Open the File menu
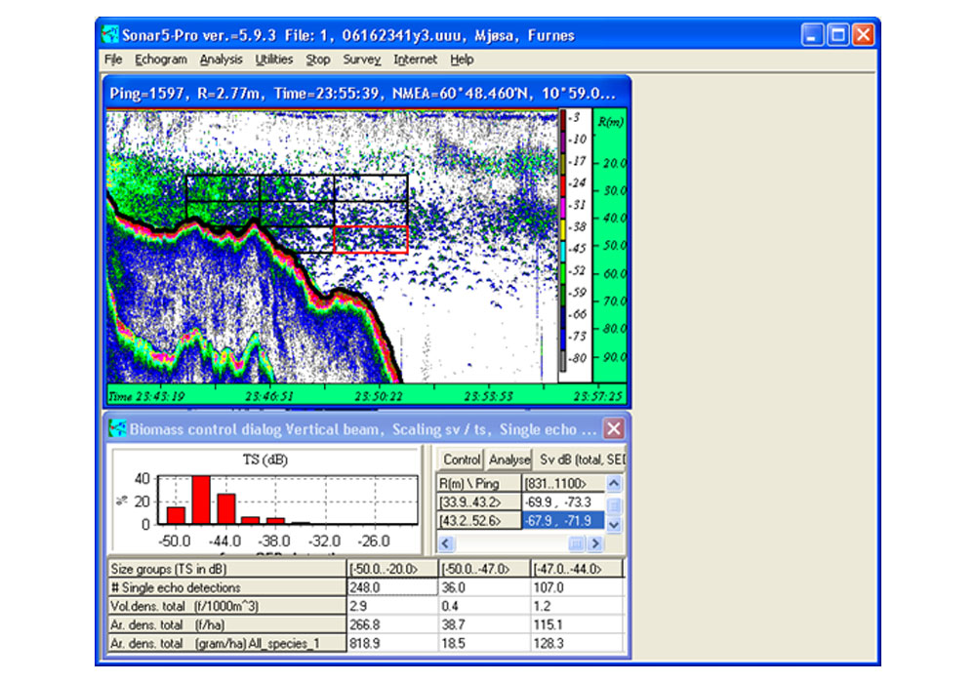 click(x=113, y=60)
